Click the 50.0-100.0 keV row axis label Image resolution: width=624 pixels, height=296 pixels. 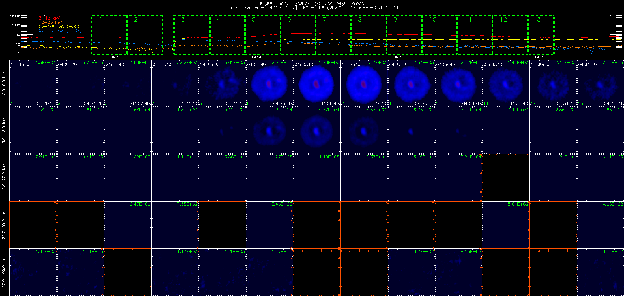click(x=4, y=272)
